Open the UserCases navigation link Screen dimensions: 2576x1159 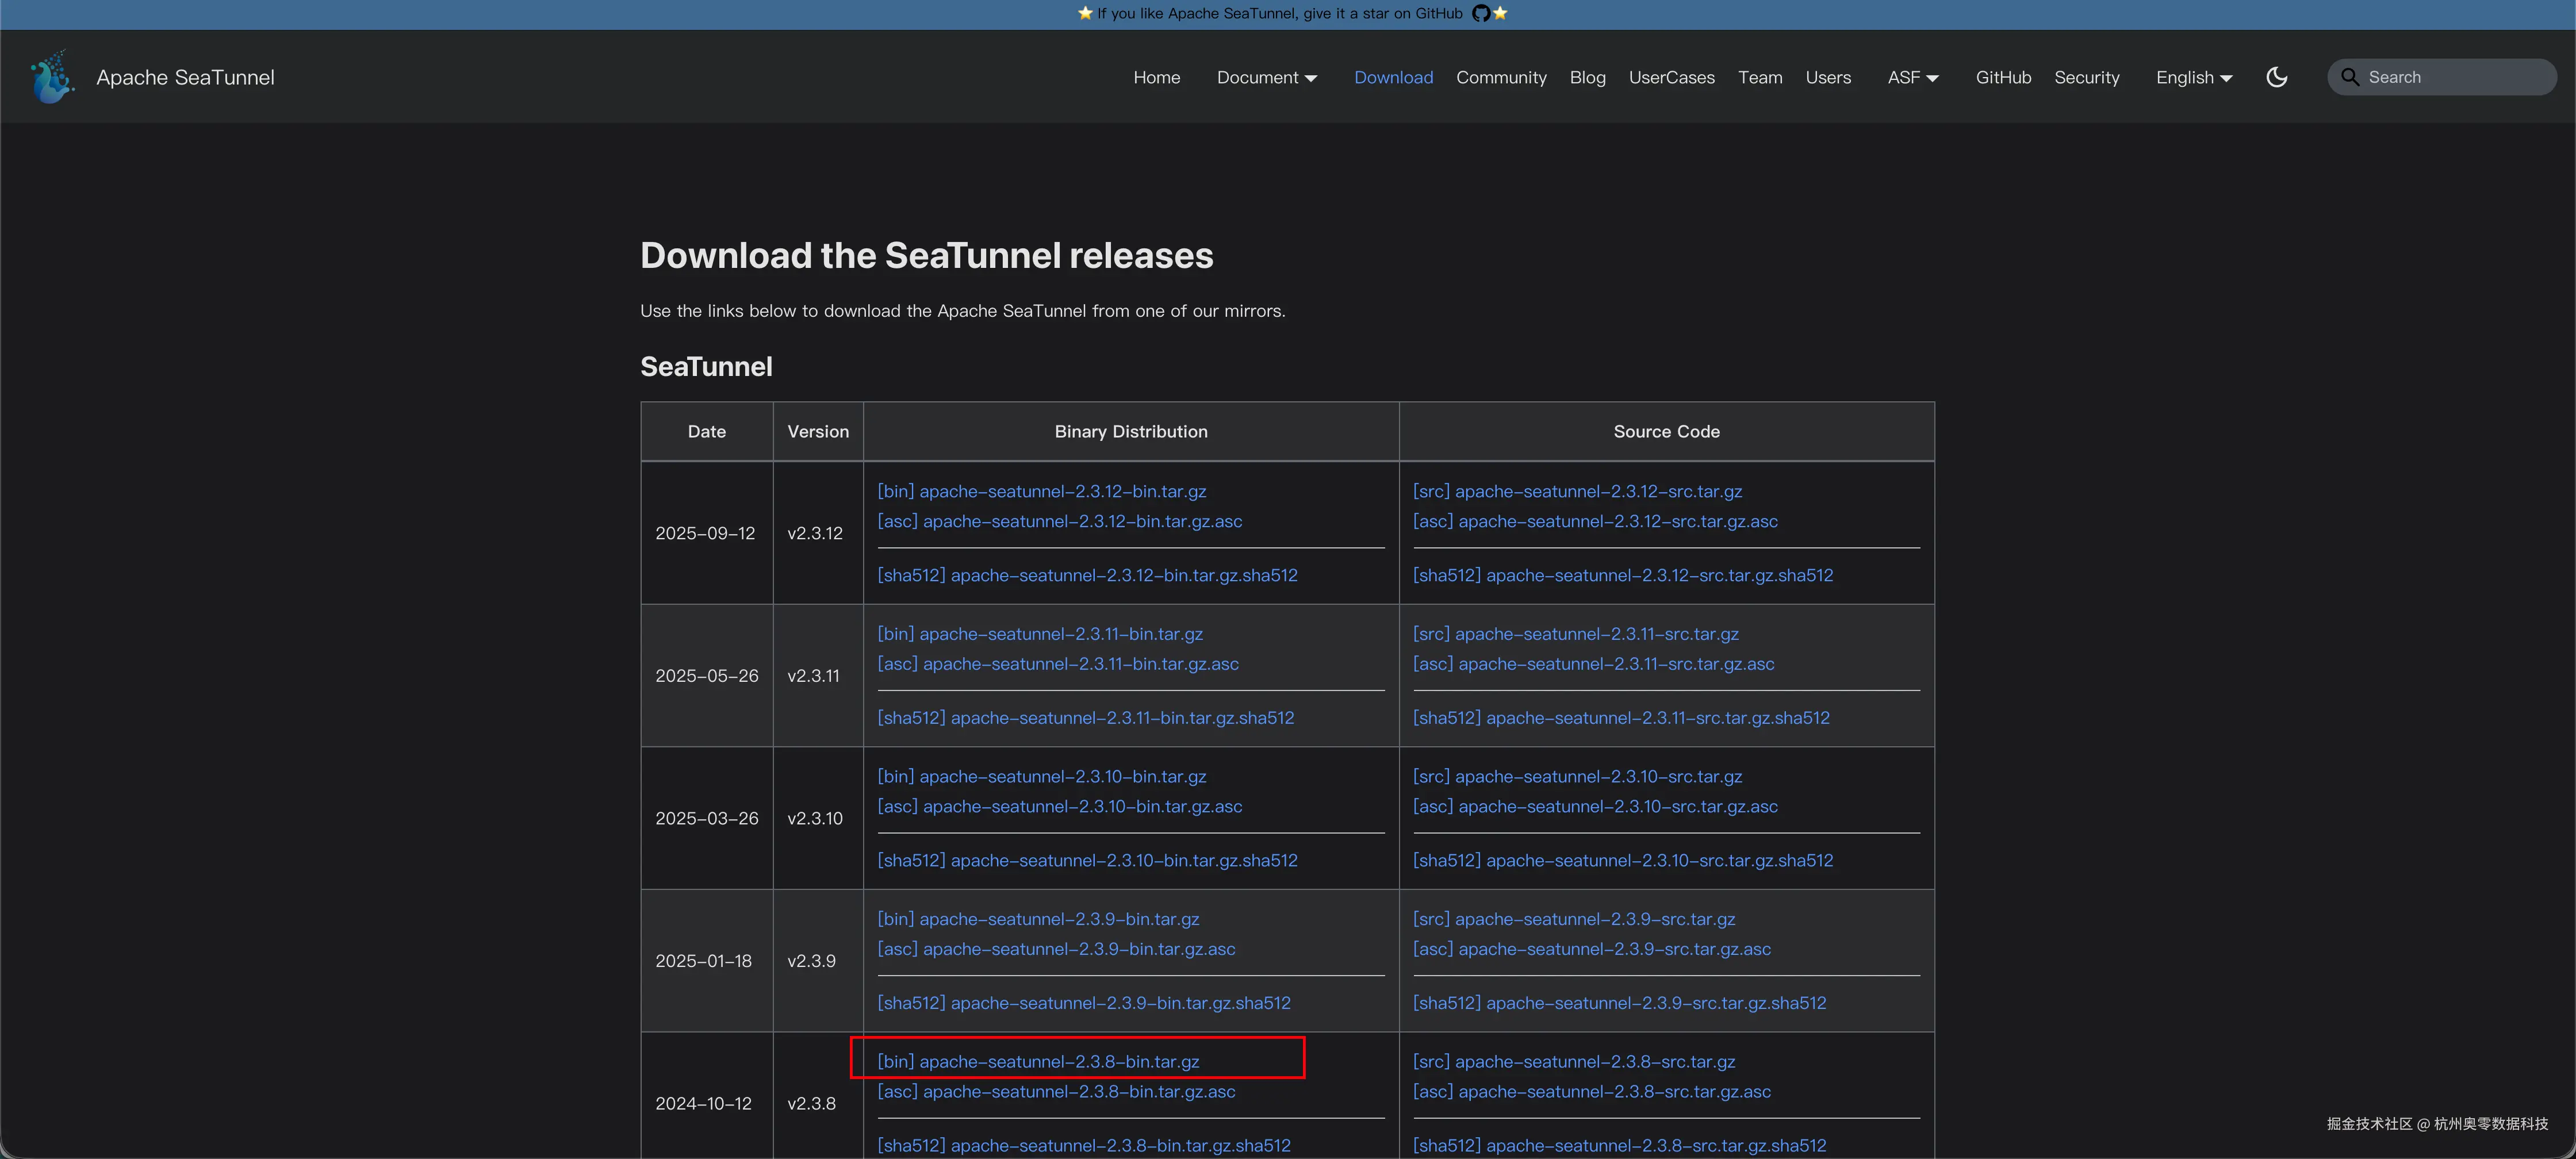pos(1671,77)
